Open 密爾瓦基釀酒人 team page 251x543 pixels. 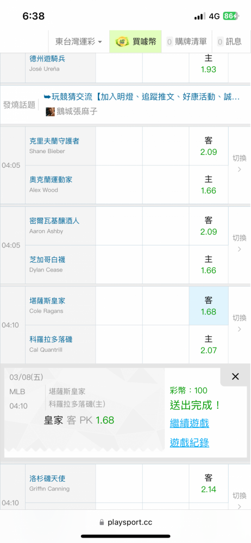(54, 220)
